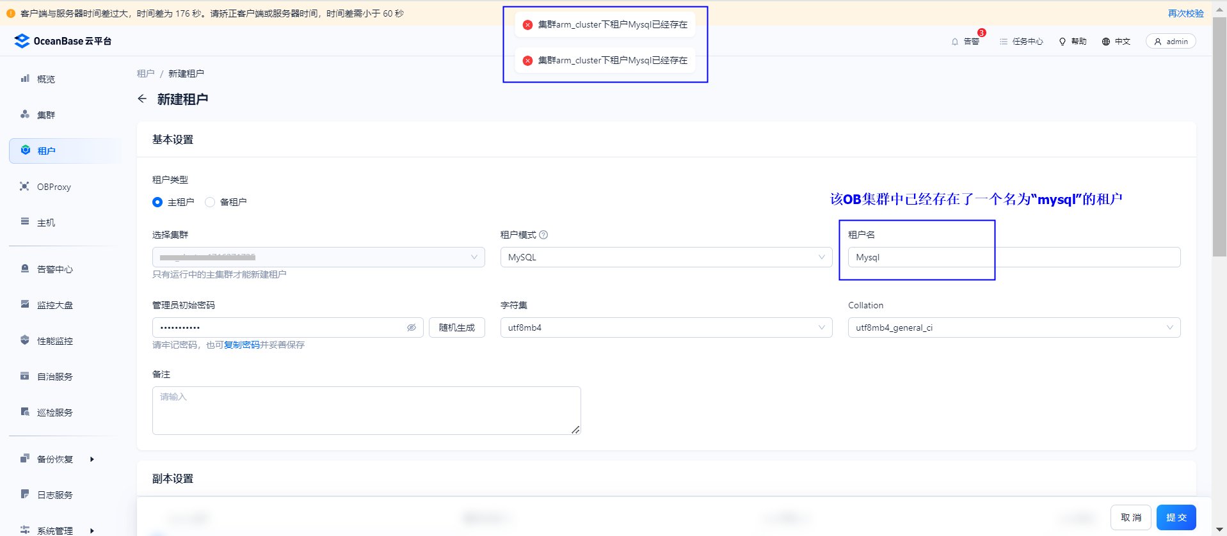Viewport: 1227px width, 536px height.
Task: Open 主机 menu item
Action: [x=46, y=223]
